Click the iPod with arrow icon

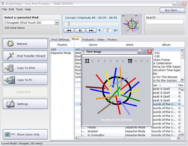click(9, 68)
